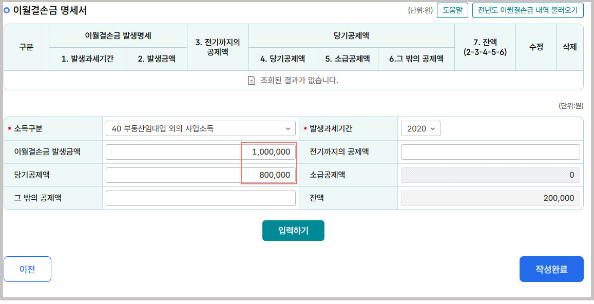Click the disabled 소급공제액 field showing 0
The height and width of the screenshot is (304, 594).
click(490, 175)
